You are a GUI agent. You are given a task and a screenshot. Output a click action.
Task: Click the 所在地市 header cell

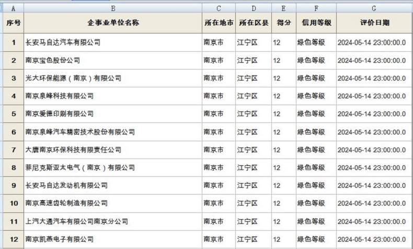(x=219, y=22)
